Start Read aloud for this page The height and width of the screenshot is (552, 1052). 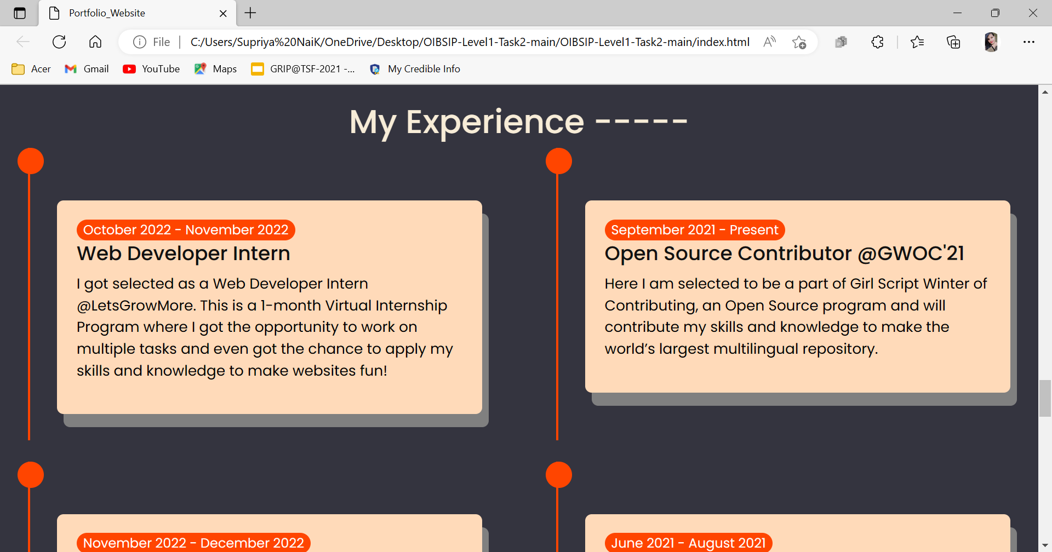coord(769,42)
